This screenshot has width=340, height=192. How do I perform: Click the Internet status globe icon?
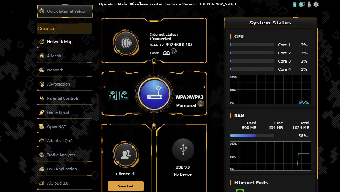click(126, 43)
